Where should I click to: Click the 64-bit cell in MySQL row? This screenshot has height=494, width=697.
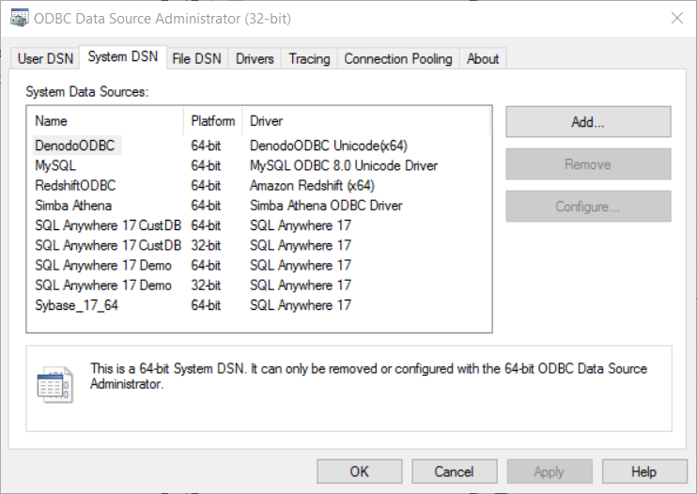tap(206, 165)
